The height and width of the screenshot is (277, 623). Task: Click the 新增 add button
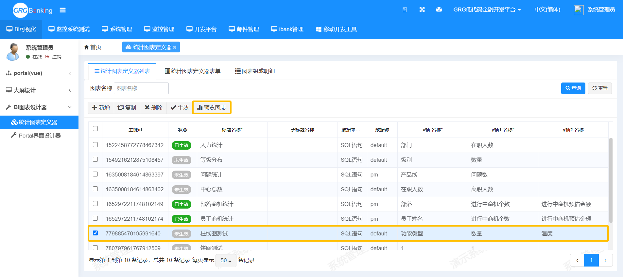click(x=101, y=108)
